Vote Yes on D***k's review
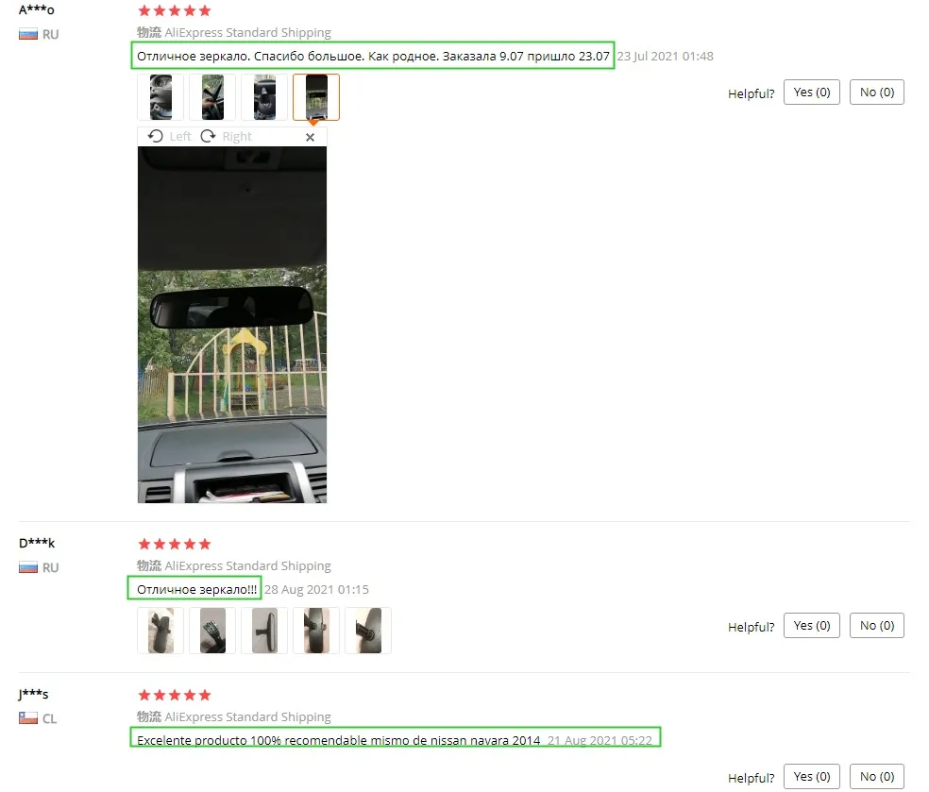The width and height of the screenshot is (929, 792). [812, 626]
